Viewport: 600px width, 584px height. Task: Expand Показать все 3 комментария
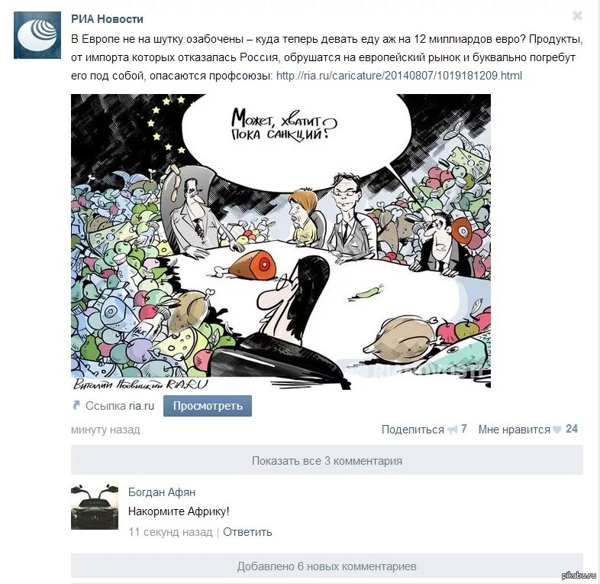pyautogui.click(x=327, y=460)
